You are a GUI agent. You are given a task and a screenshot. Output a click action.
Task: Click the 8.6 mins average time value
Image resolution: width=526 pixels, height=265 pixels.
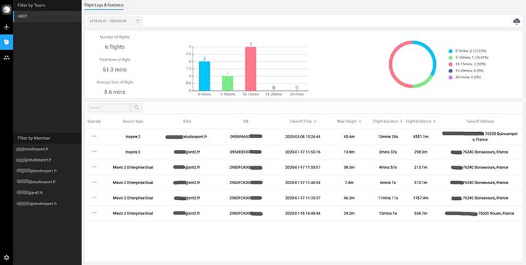(x=114, y=92)
